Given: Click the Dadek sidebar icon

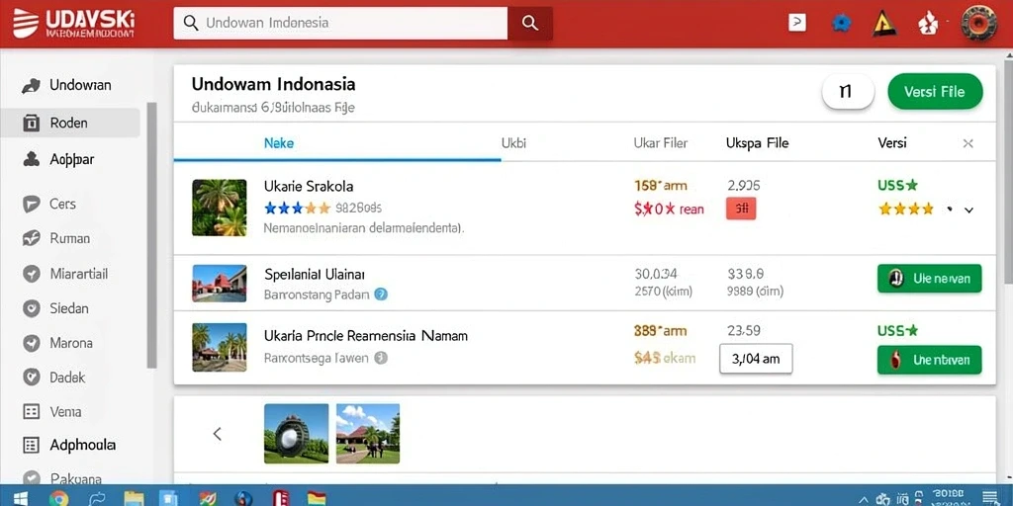Looking at the screenshot, I should [x=31, y=377].
